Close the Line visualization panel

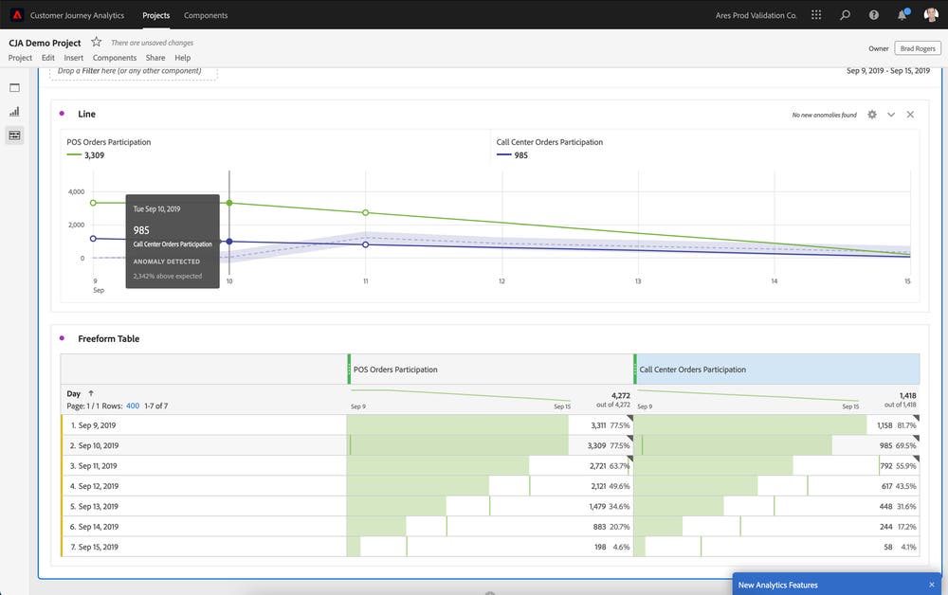[x=910, y=115]
